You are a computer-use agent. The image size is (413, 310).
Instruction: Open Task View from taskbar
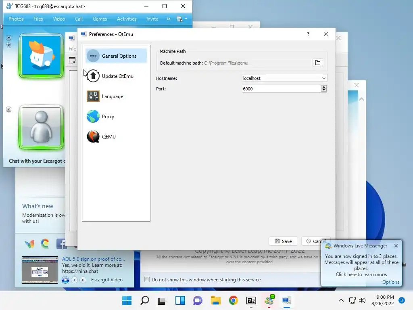[161, 300]
